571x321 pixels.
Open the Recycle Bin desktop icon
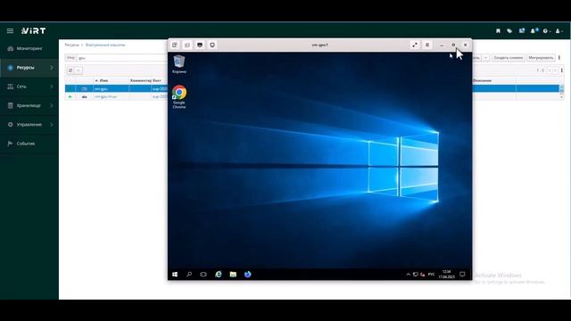(x=179, y=64)
